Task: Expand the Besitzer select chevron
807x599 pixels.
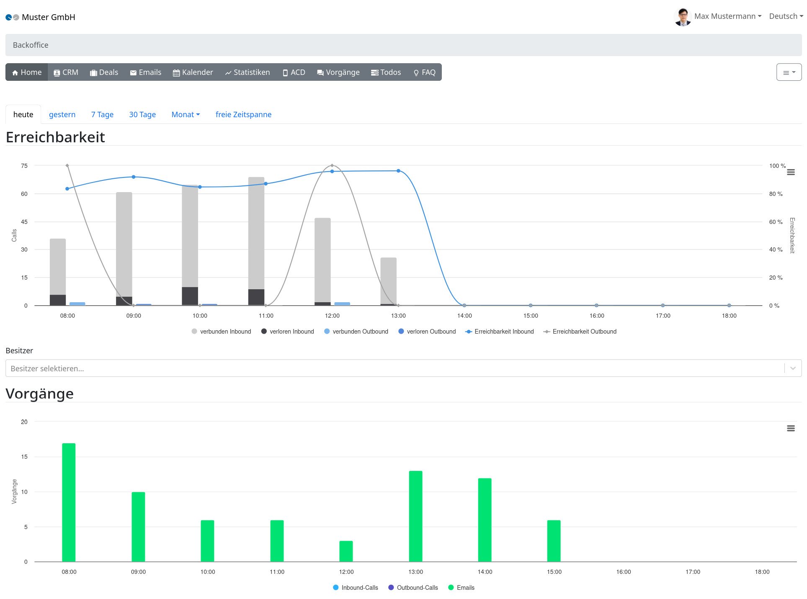Action: pyautogui.click(x=793, y=368)
